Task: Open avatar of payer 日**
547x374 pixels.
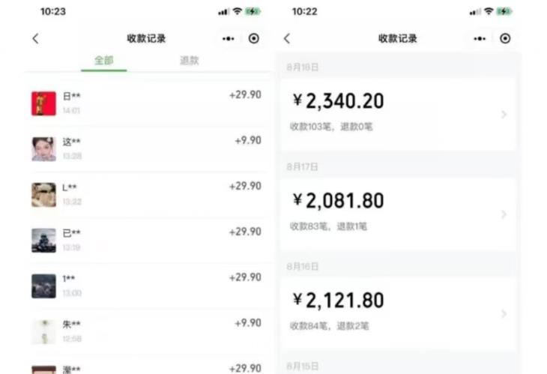Action: pos(43,103)
